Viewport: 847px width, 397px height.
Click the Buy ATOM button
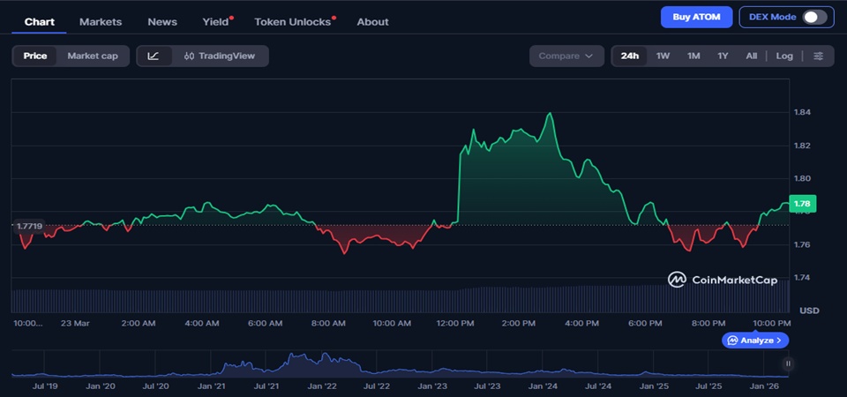pos(696,18)
